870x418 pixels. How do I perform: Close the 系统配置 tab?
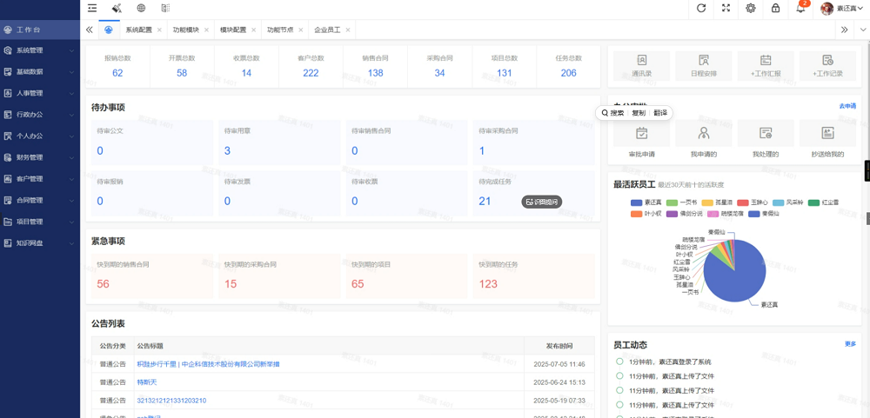(159, 30)
